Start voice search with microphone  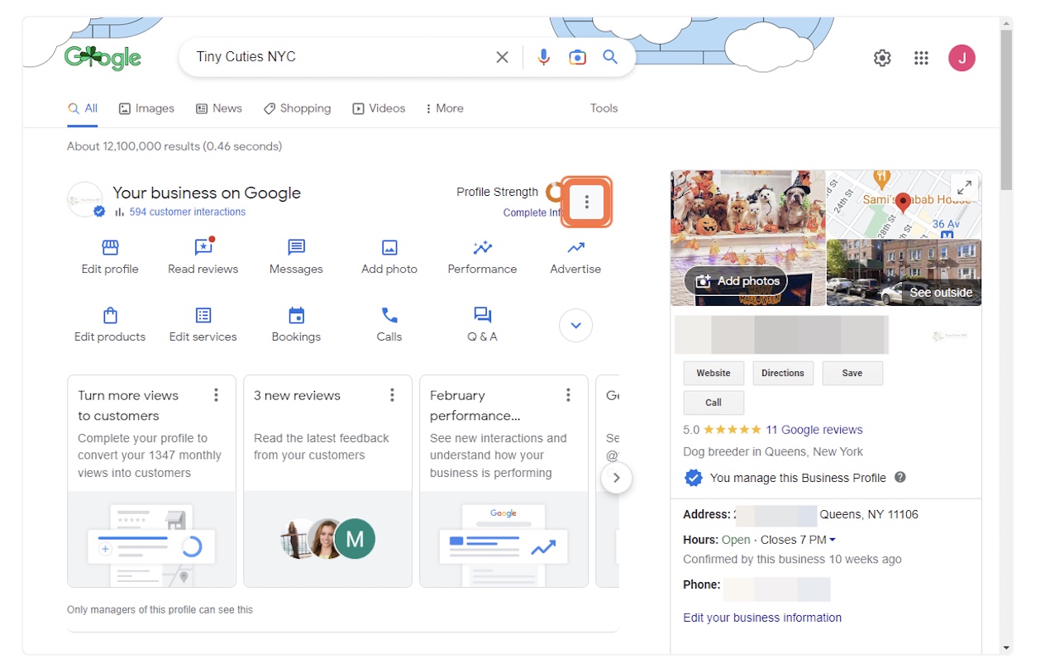tap(543, 57)
